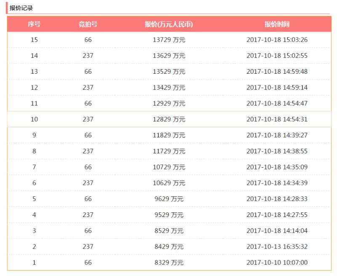
Task: Click the 10629 万元 bid amount
Action: pyautogui.click(x=169, y=183)
